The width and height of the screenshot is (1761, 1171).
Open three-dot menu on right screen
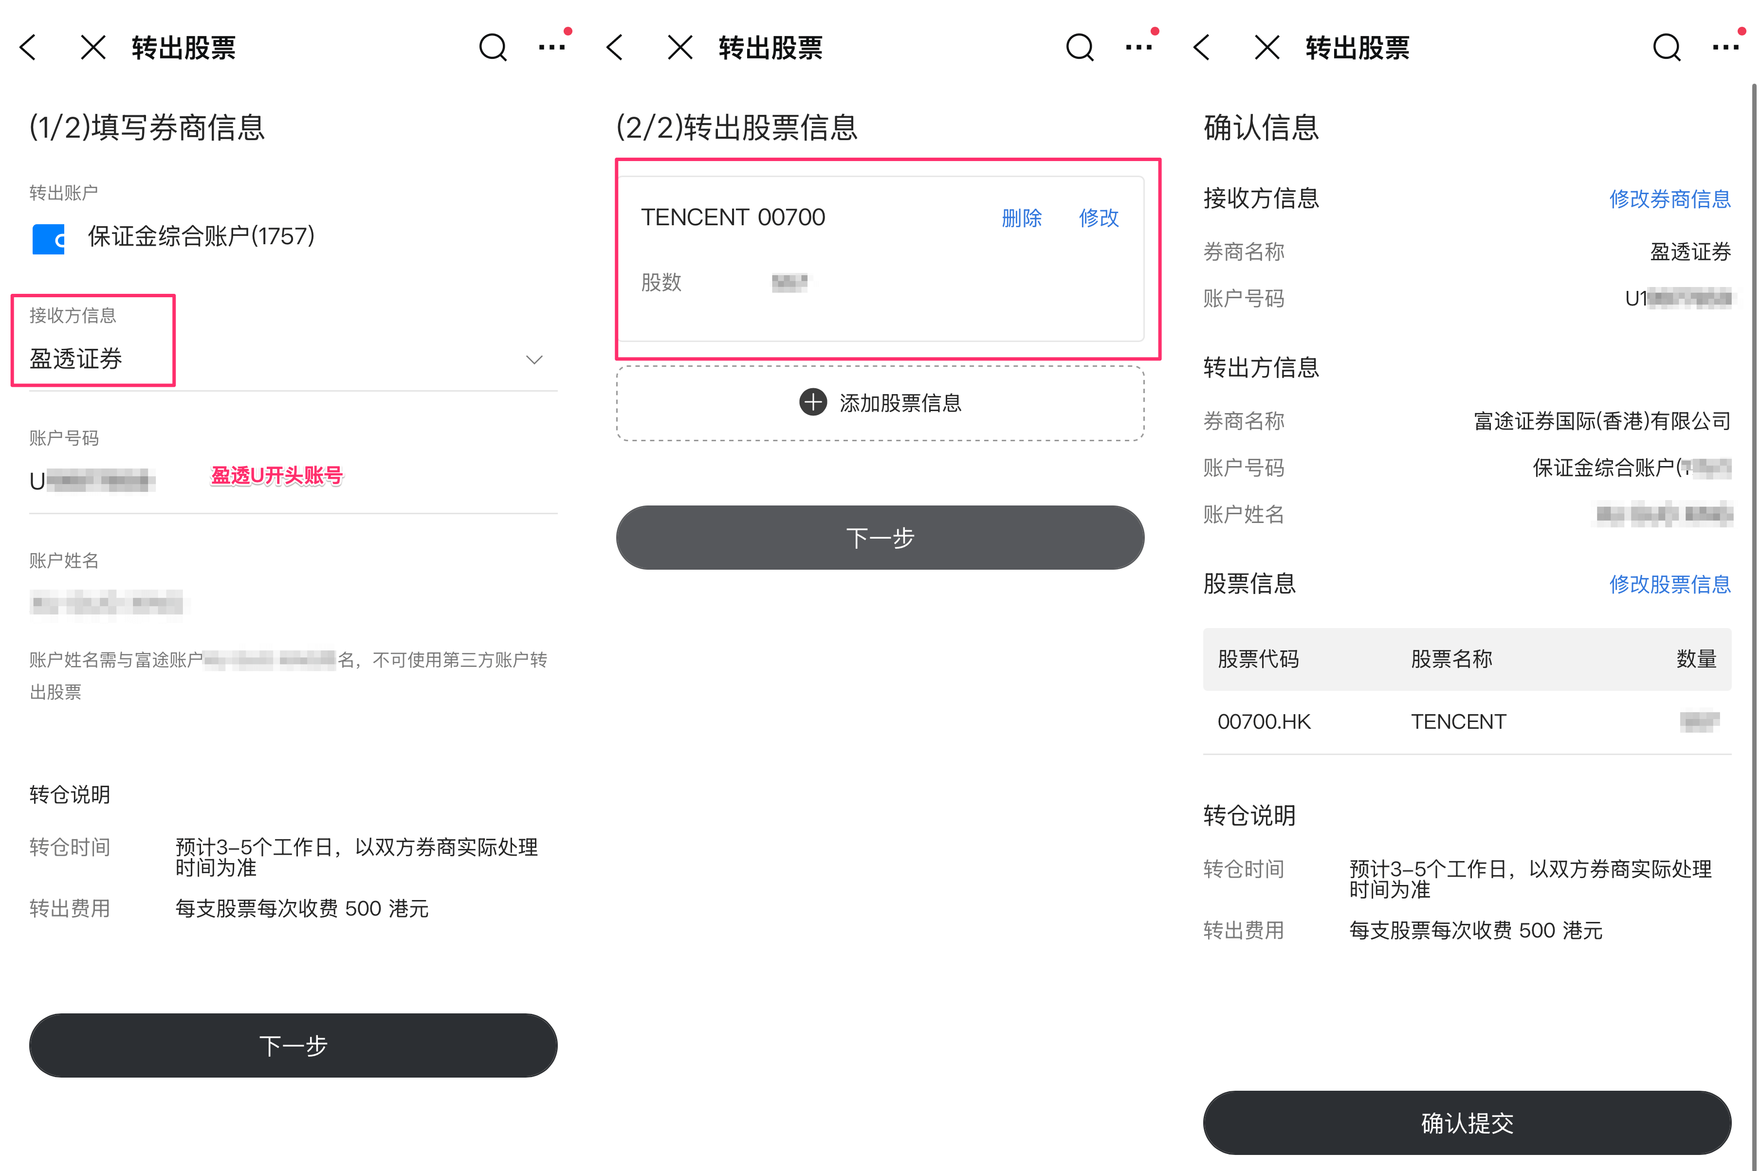(x=1725, y=48)
